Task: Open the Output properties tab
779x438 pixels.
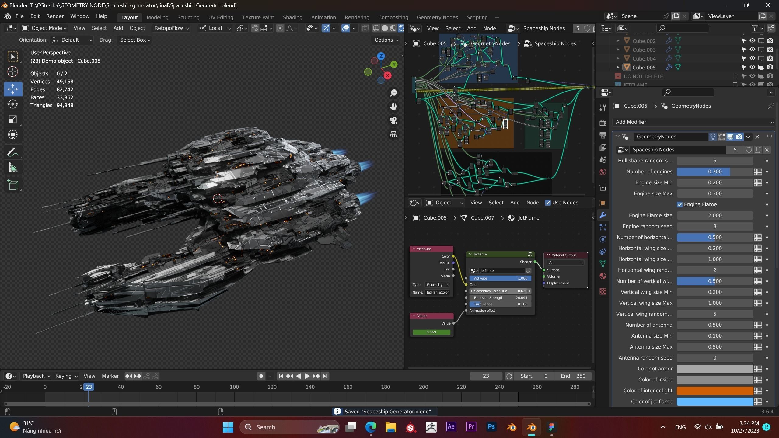Action: click(603, 135)
